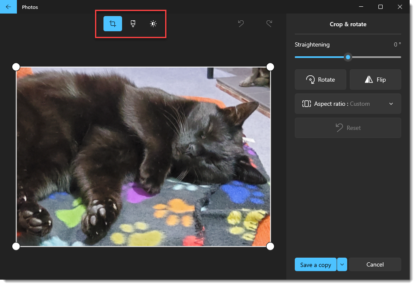Viewport: 416px width, 286px height.
Task: Click the top-left crop handle
Action: [16, 67]
